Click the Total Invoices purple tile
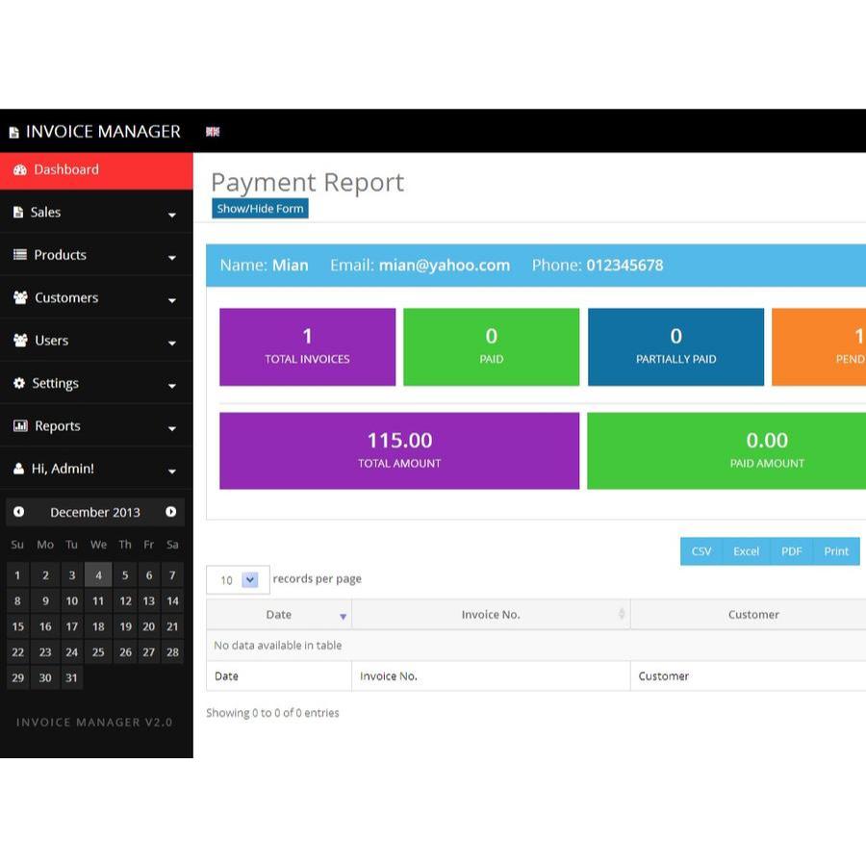Viewport: 866px width, 866px height. coord(308,346)
